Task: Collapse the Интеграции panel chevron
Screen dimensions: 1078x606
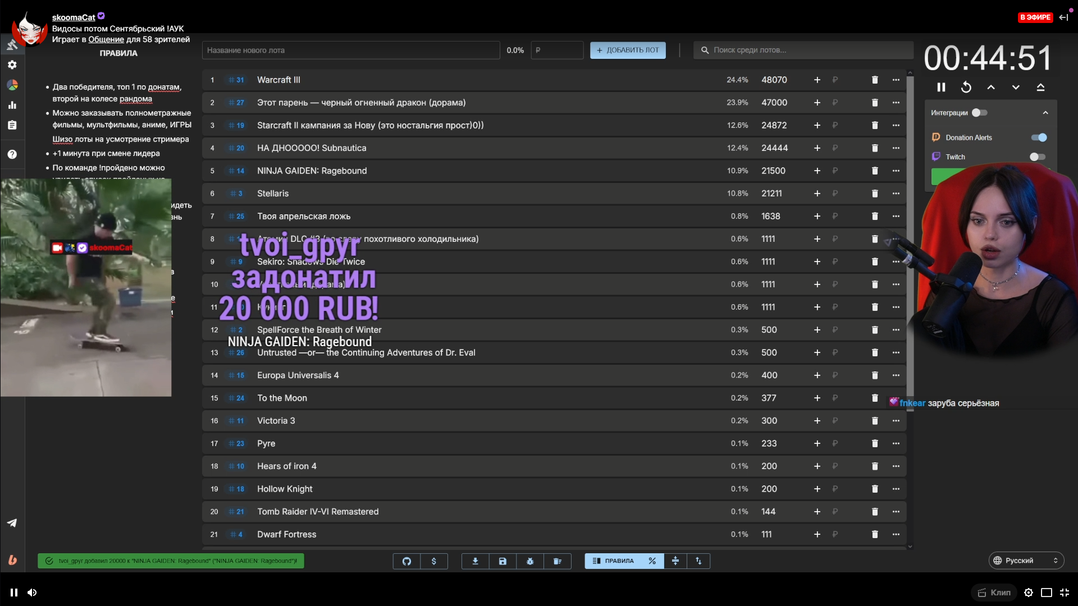Action: 1045,113
